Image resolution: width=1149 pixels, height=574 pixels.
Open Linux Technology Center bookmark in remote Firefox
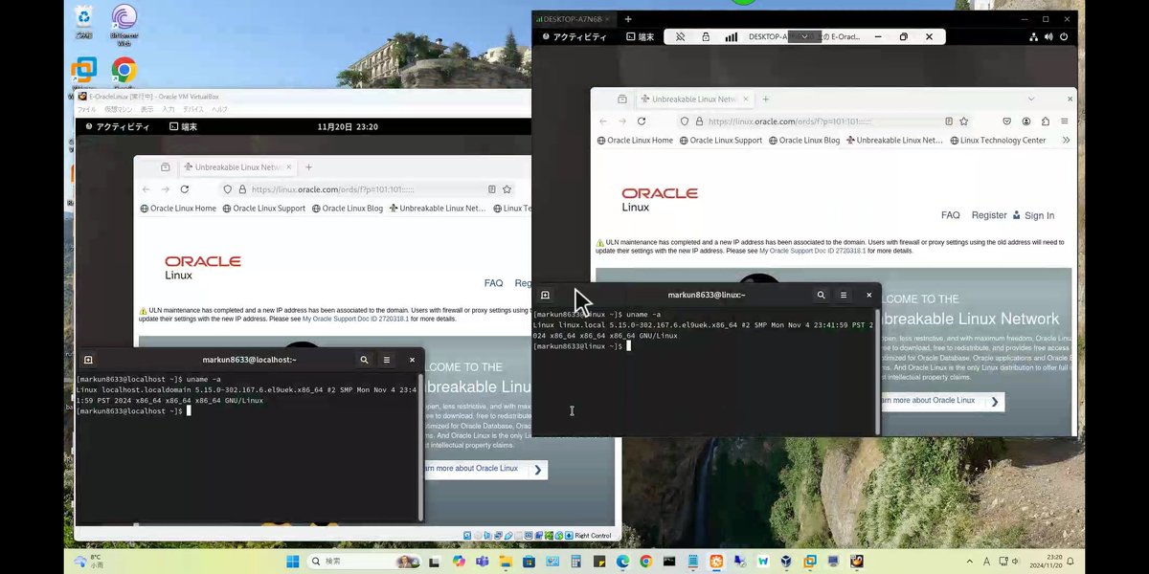pyautogui.click(x=998, y=140)
